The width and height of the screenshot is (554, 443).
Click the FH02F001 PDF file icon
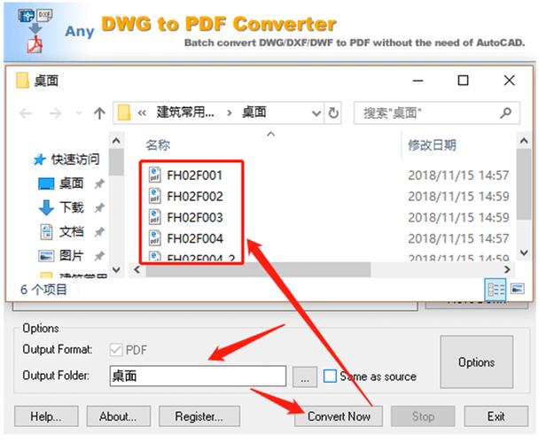(155, 175)
